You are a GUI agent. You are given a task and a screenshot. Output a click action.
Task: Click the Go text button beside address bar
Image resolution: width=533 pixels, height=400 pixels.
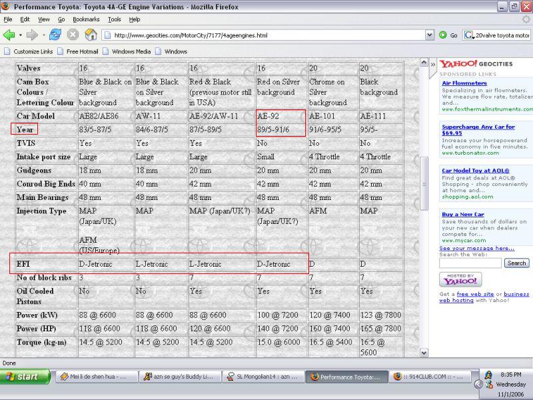click(454, 35)
